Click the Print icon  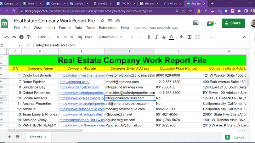tap(22, 37)
